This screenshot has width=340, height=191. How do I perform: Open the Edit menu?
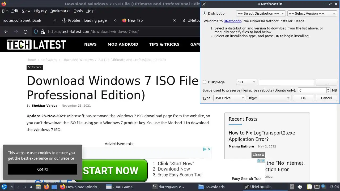15,11
